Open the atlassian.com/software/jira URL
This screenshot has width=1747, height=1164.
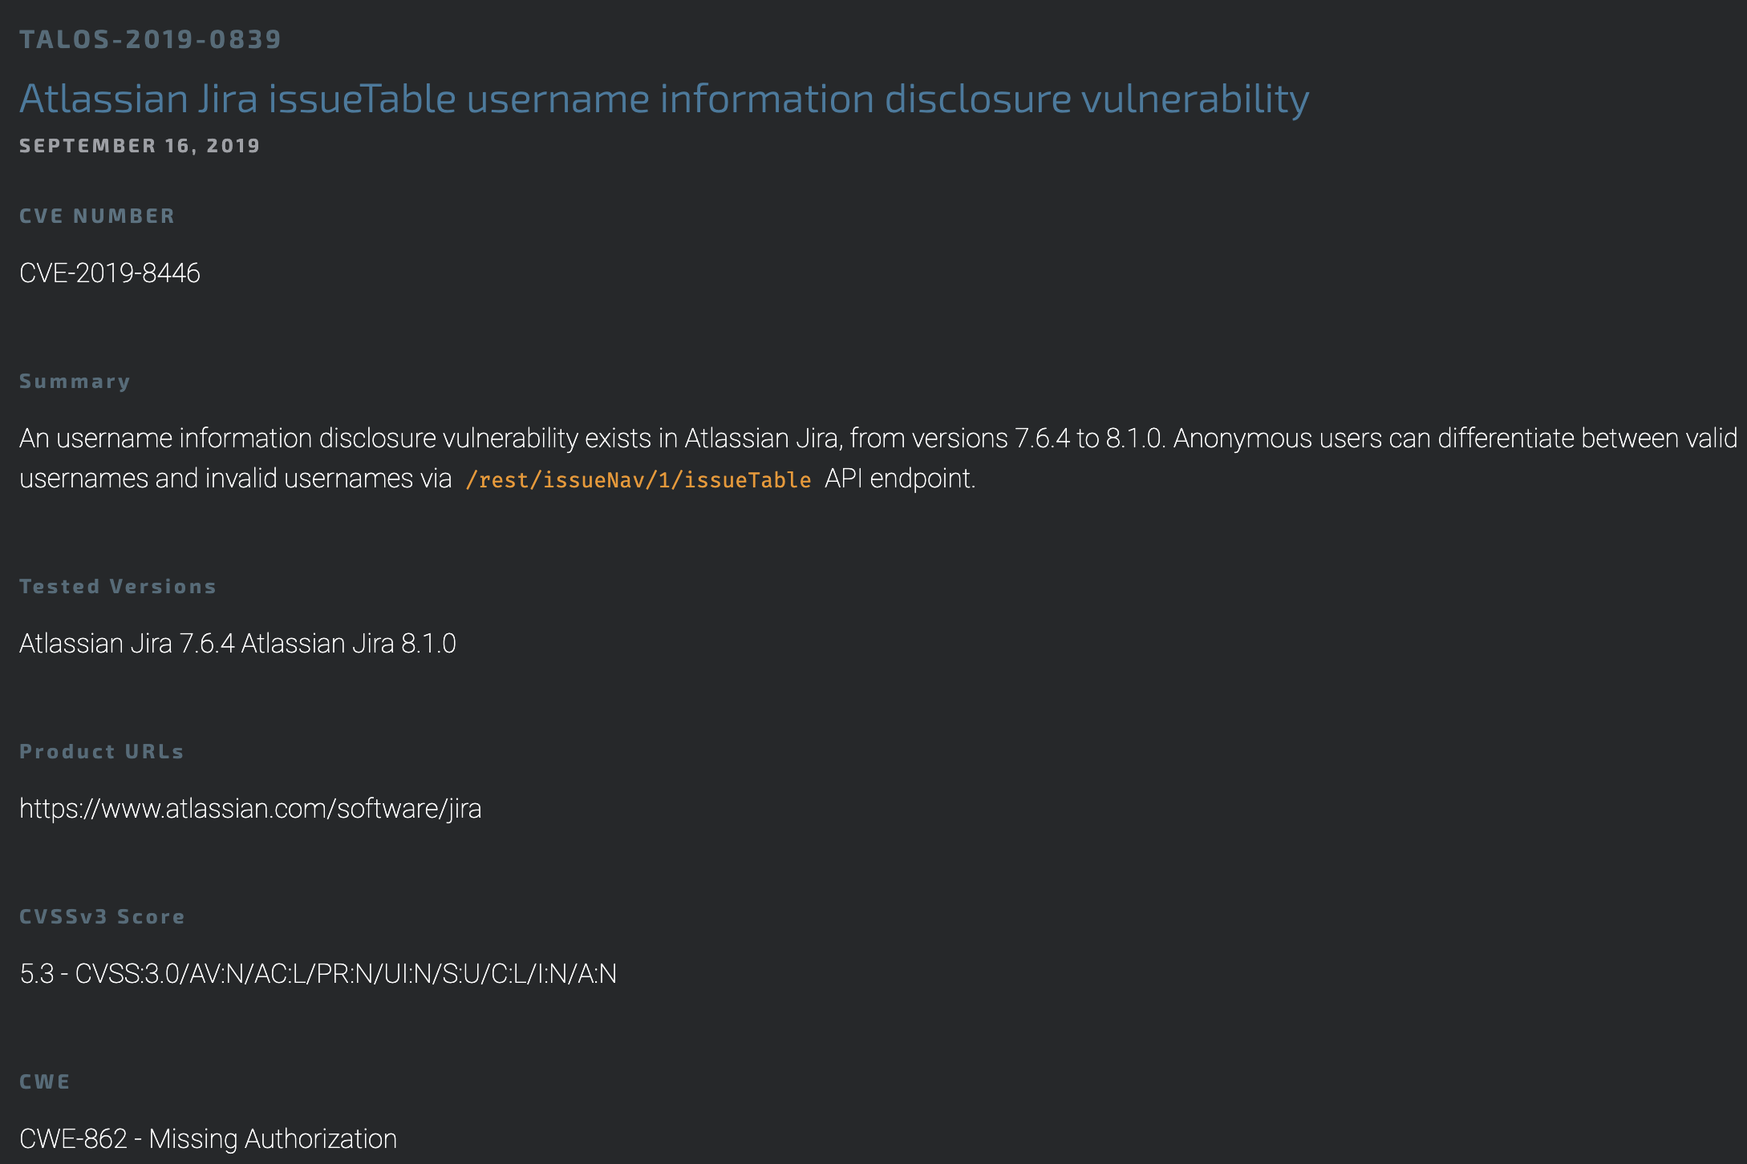250,809
